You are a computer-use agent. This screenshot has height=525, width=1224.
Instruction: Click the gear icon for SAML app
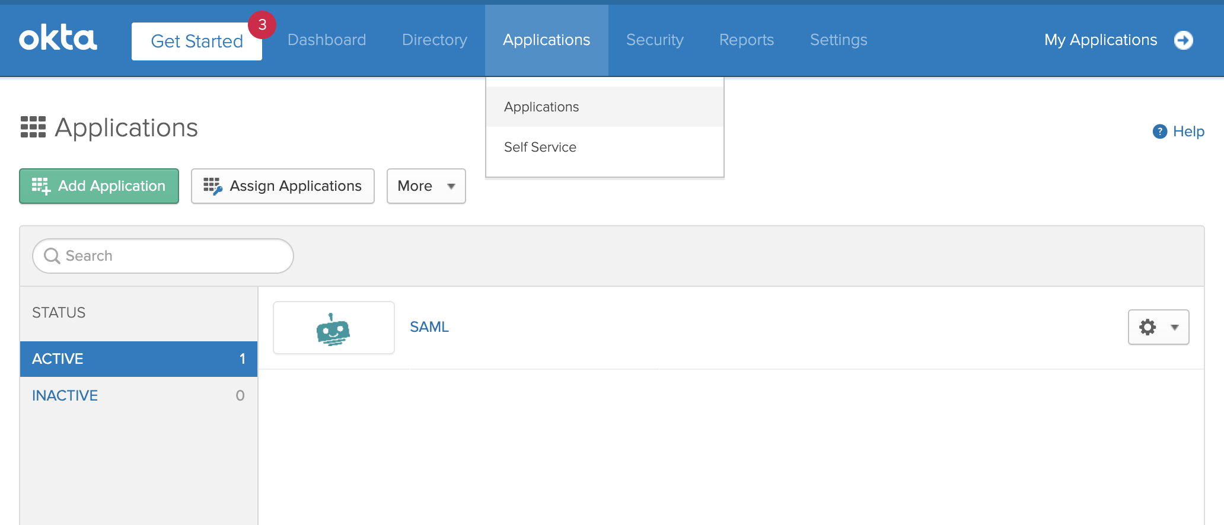tap(1147, 327)
